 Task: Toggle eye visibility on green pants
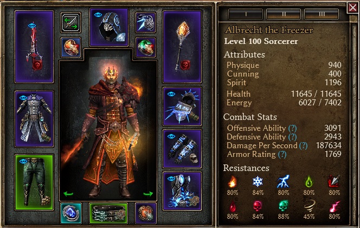[x=23, y=161]
